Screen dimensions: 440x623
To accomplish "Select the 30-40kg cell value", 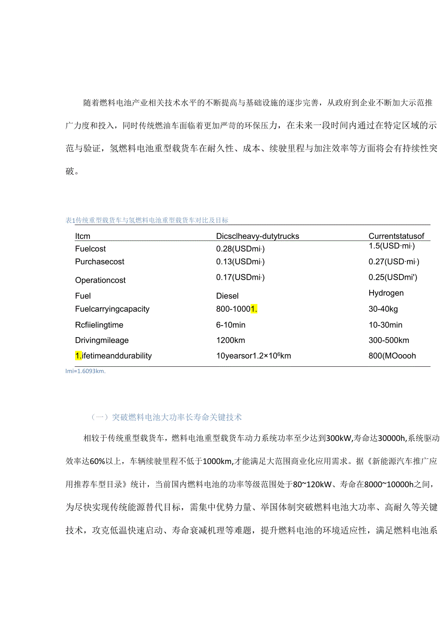I will coord(384,309).
